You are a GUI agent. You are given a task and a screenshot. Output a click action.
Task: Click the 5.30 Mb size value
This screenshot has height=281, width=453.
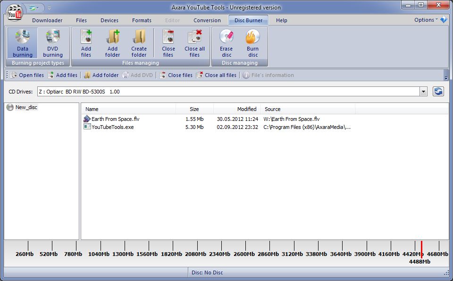[x=194, y=127]
